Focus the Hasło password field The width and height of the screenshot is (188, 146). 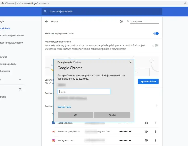(x=84, y=92)
